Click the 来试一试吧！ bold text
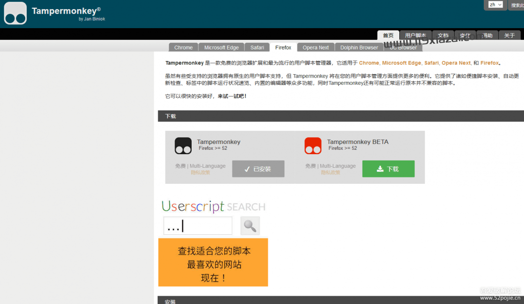The width and height of the screenshot is (524, 304). [x=232, y=96]
